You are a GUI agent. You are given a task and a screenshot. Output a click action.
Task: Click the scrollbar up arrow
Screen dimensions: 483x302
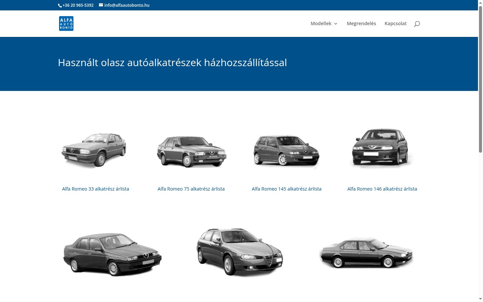click(480, 3)
